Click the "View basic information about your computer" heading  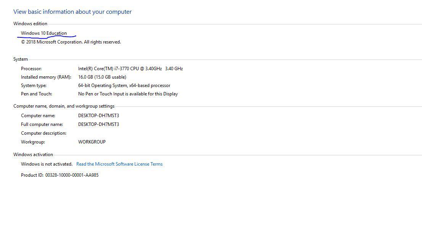(72, 12)
